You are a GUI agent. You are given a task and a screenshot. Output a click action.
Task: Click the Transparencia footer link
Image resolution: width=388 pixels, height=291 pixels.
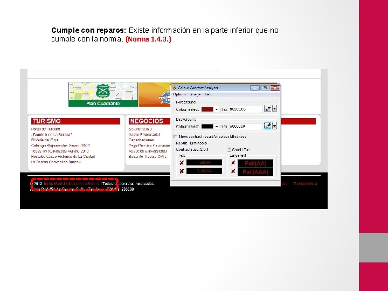(305, 184)
